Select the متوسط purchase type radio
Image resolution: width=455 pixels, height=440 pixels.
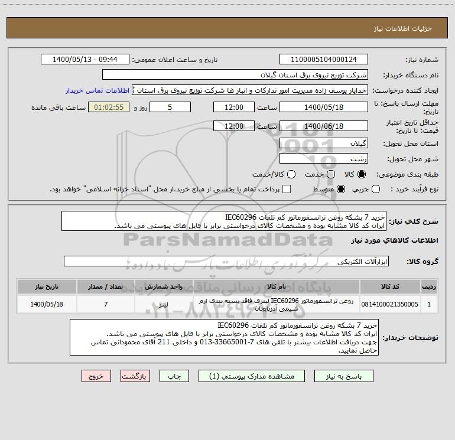point(341,189)
